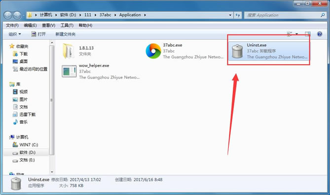Open the view options dropdown arrow
The width and height of the screenshot is (330, 195).
[x=296, y=34]
